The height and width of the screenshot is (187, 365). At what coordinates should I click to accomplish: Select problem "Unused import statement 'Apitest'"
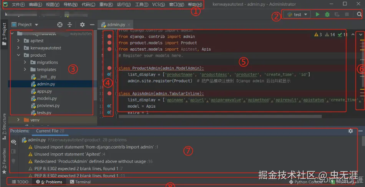click(68, 154)
